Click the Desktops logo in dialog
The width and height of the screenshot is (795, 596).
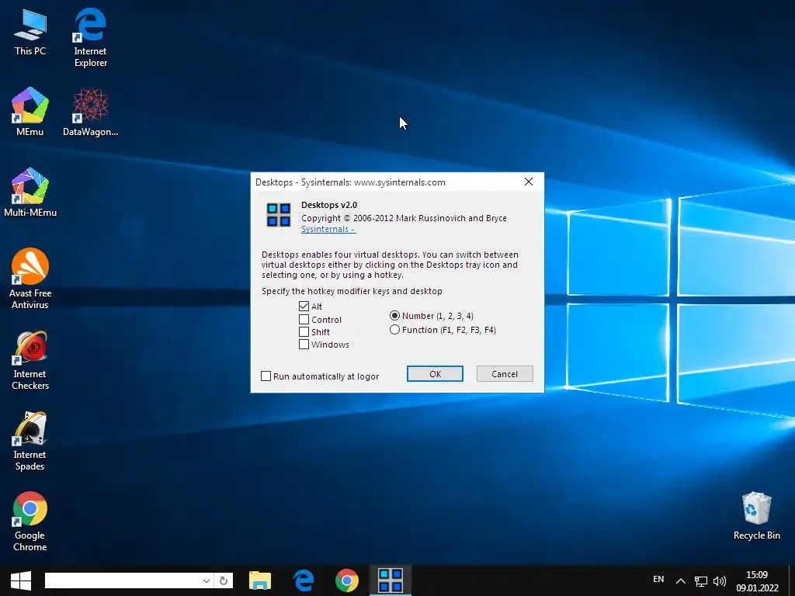[x=279, y=215]
